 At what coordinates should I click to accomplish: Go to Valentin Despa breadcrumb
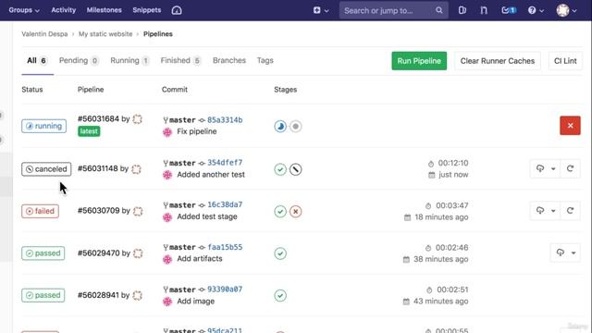click(x=44, y=34)
